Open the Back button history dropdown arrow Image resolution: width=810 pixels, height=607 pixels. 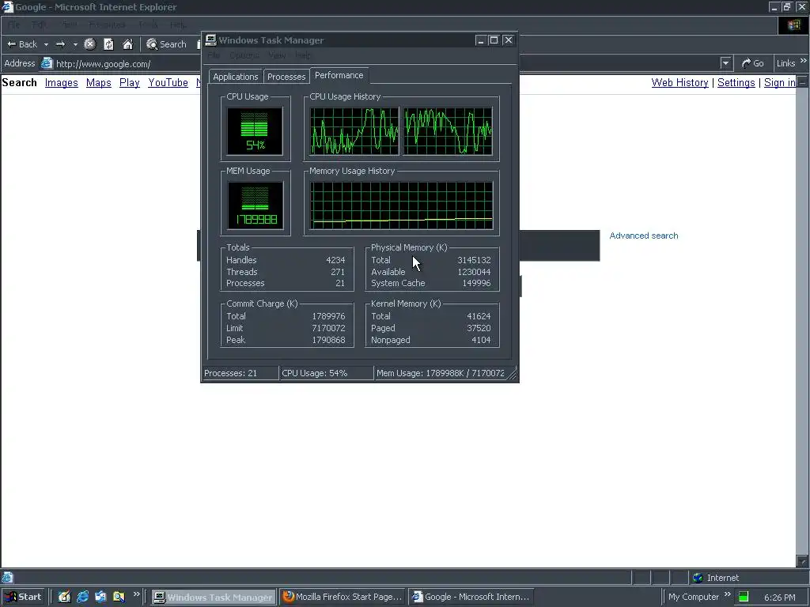tap(46, 45)
